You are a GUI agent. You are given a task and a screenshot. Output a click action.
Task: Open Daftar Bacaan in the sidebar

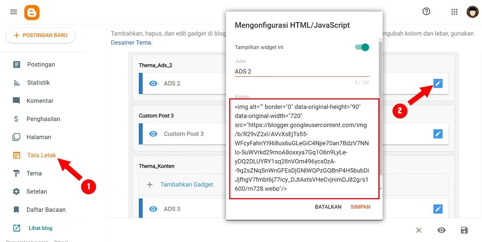[46, 210]
